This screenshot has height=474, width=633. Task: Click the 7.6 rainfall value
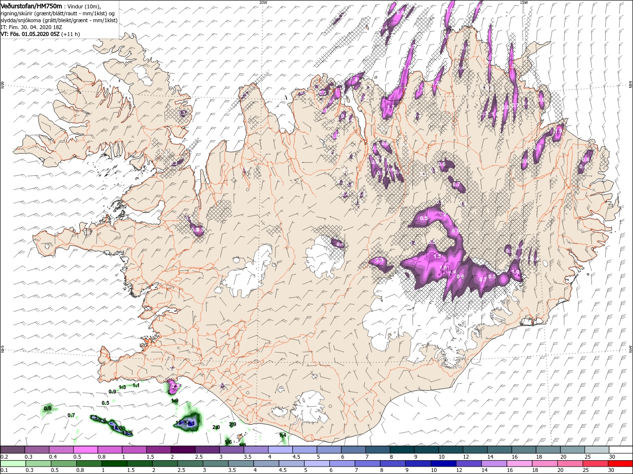pos(102,421)
